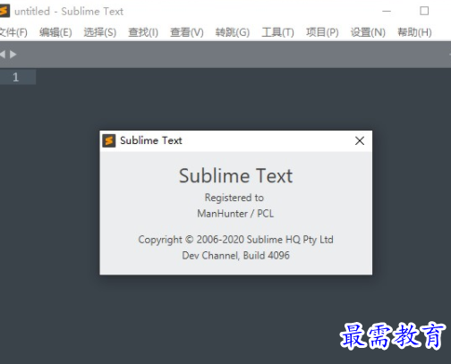This screenshot has width=451, height=364.
Task: Open the 帮助(H) menu
Action: tap(414, 32)
